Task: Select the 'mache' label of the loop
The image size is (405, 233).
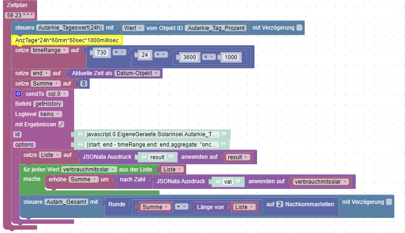Action: [x=32, y=179]
